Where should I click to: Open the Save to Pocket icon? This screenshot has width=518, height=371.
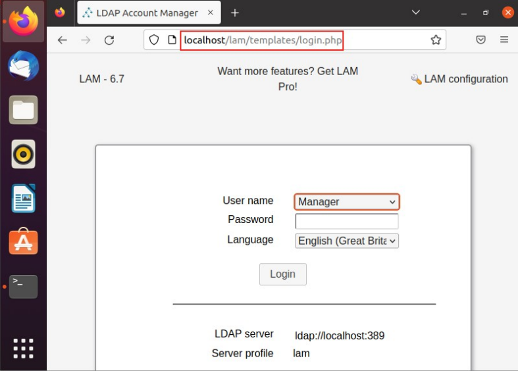[x=480, y=40]
